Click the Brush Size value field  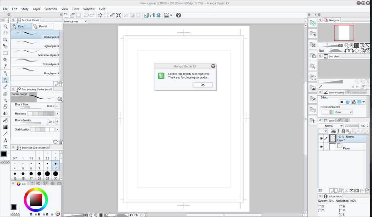49,106
